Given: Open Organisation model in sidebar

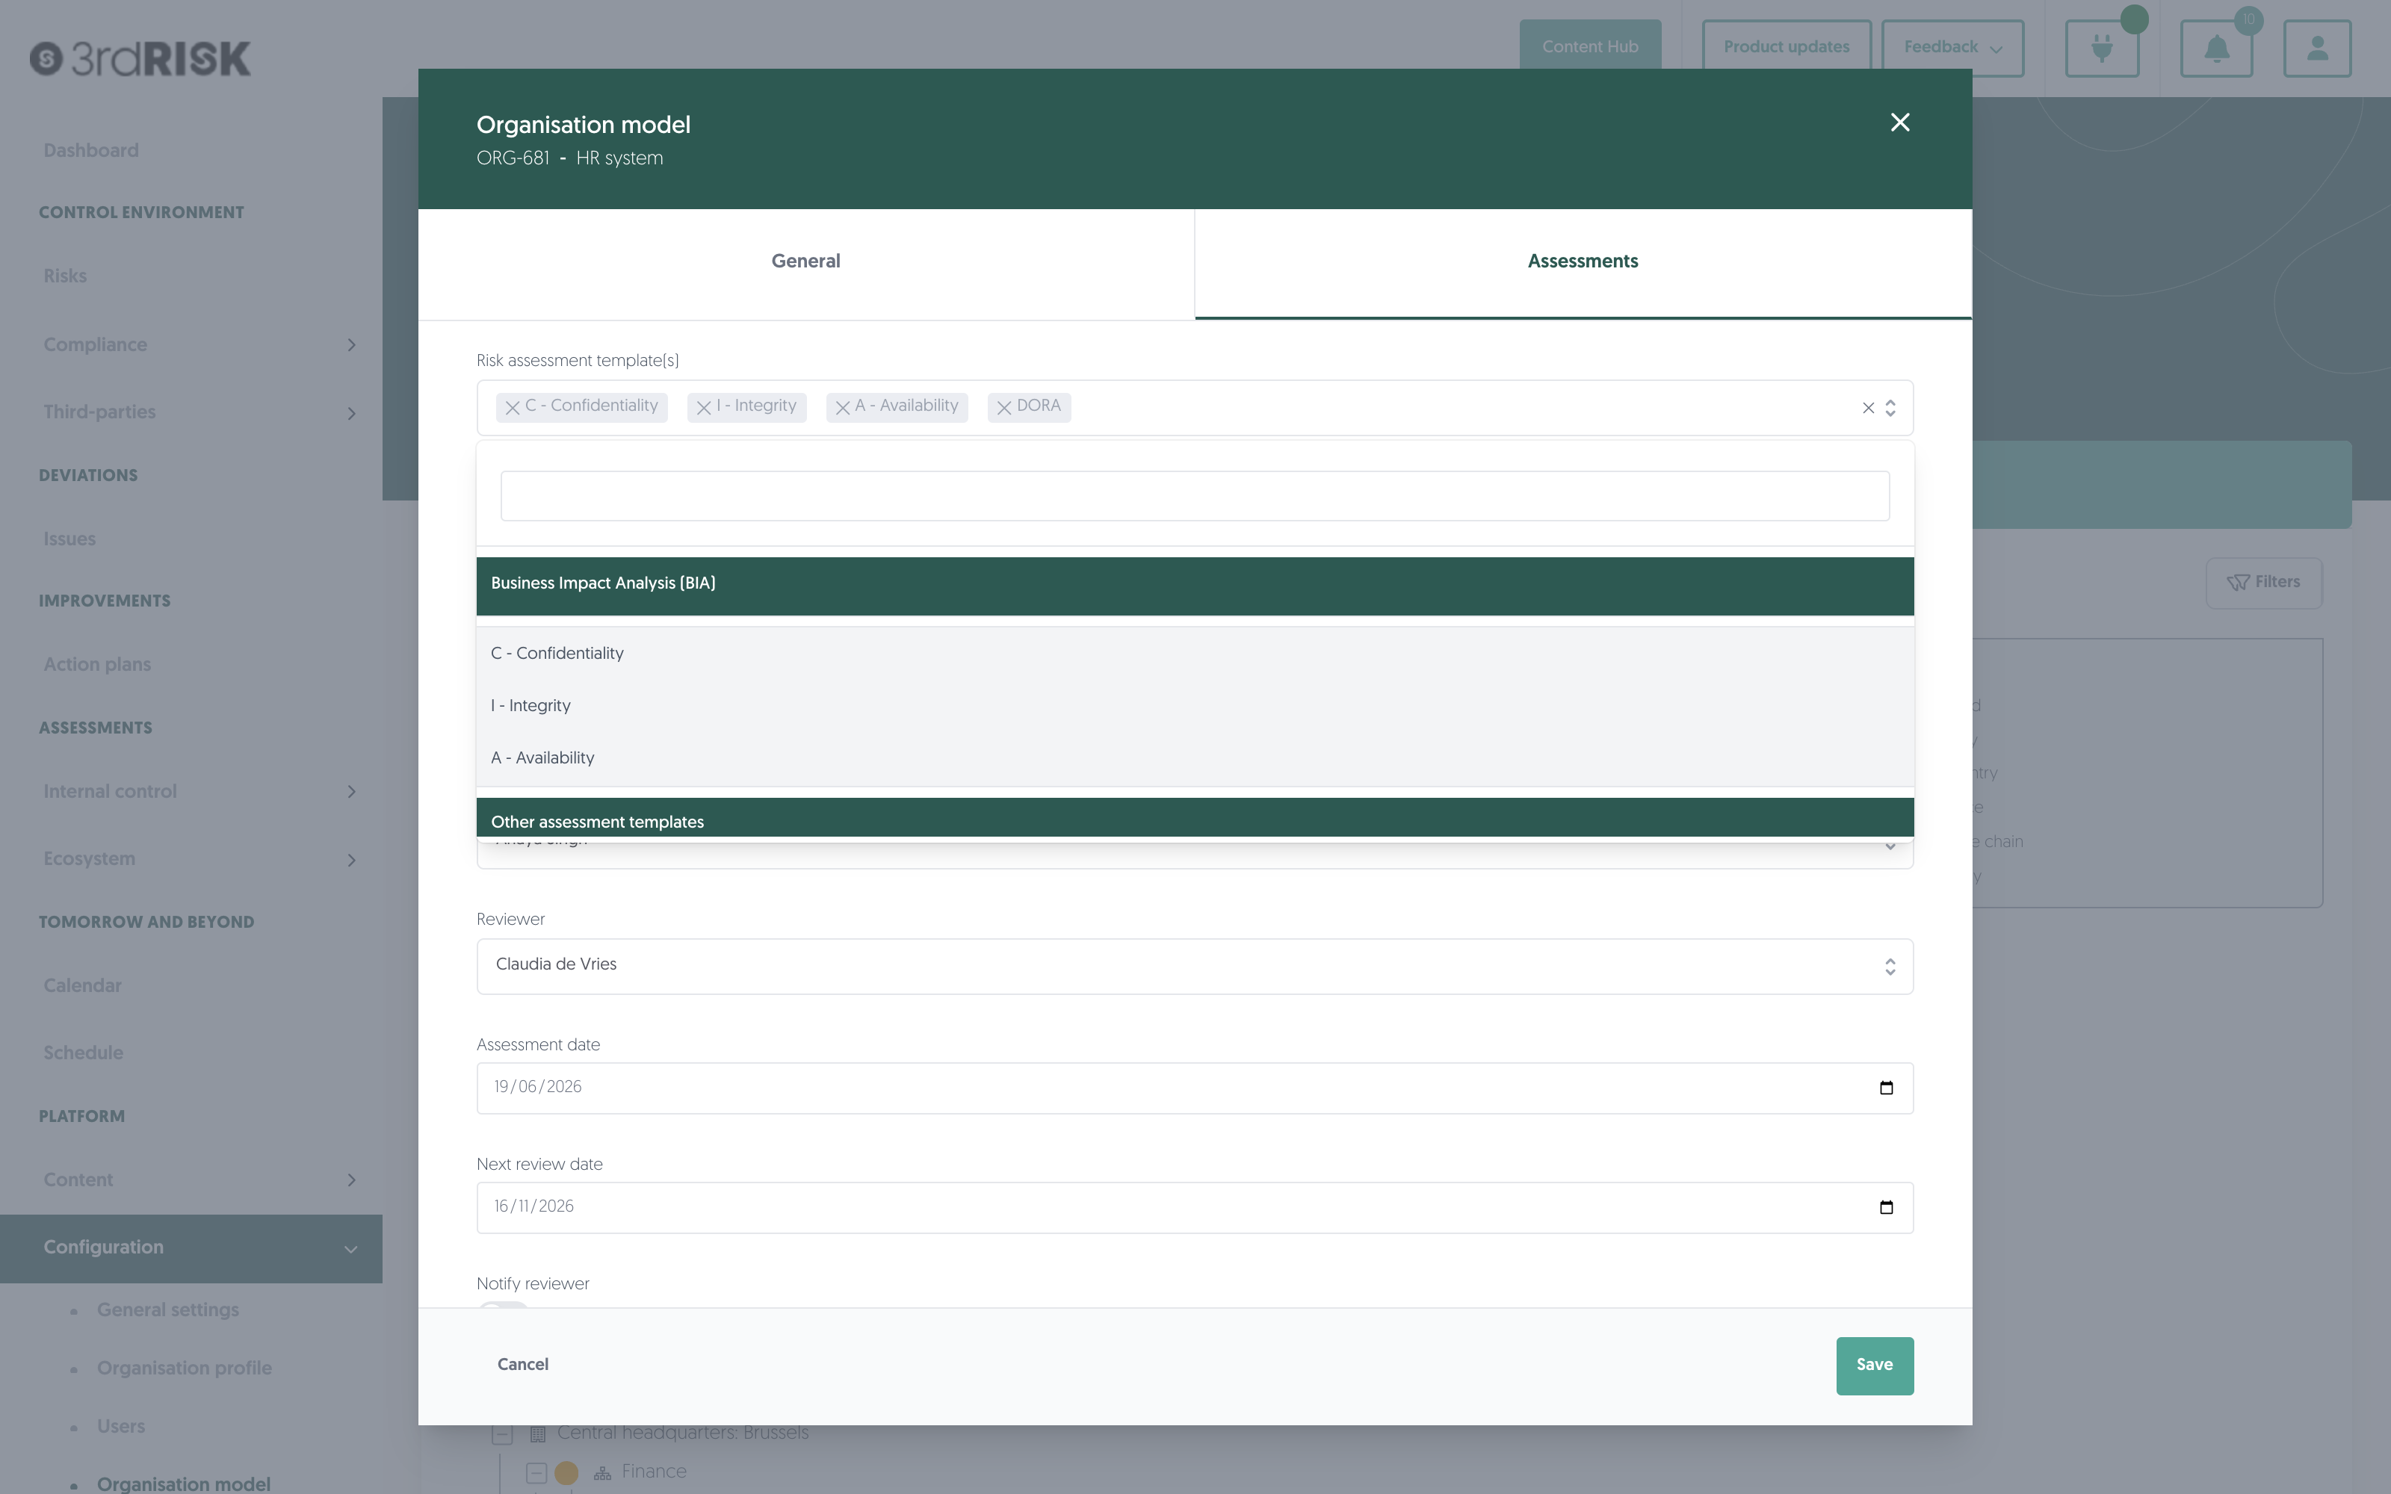Looking at the screenshot, I should [x=184, y=1484].
